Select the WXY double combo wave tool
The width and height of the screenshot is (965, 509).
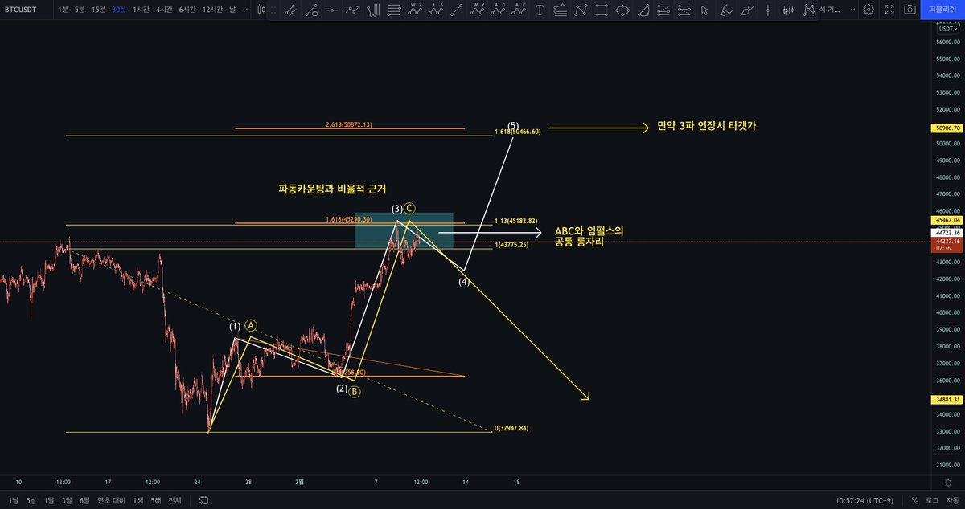pos(477,11)
